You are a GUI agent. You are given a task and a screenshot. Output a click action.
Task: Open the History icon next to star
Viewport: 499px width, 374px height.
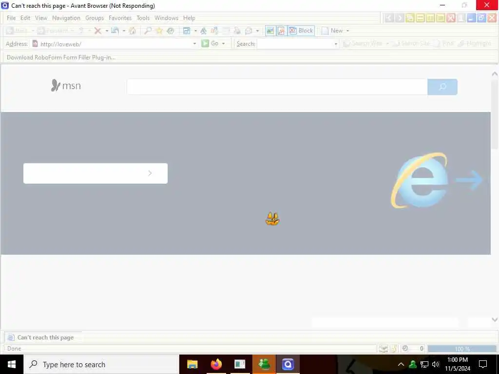click(171, 31)
